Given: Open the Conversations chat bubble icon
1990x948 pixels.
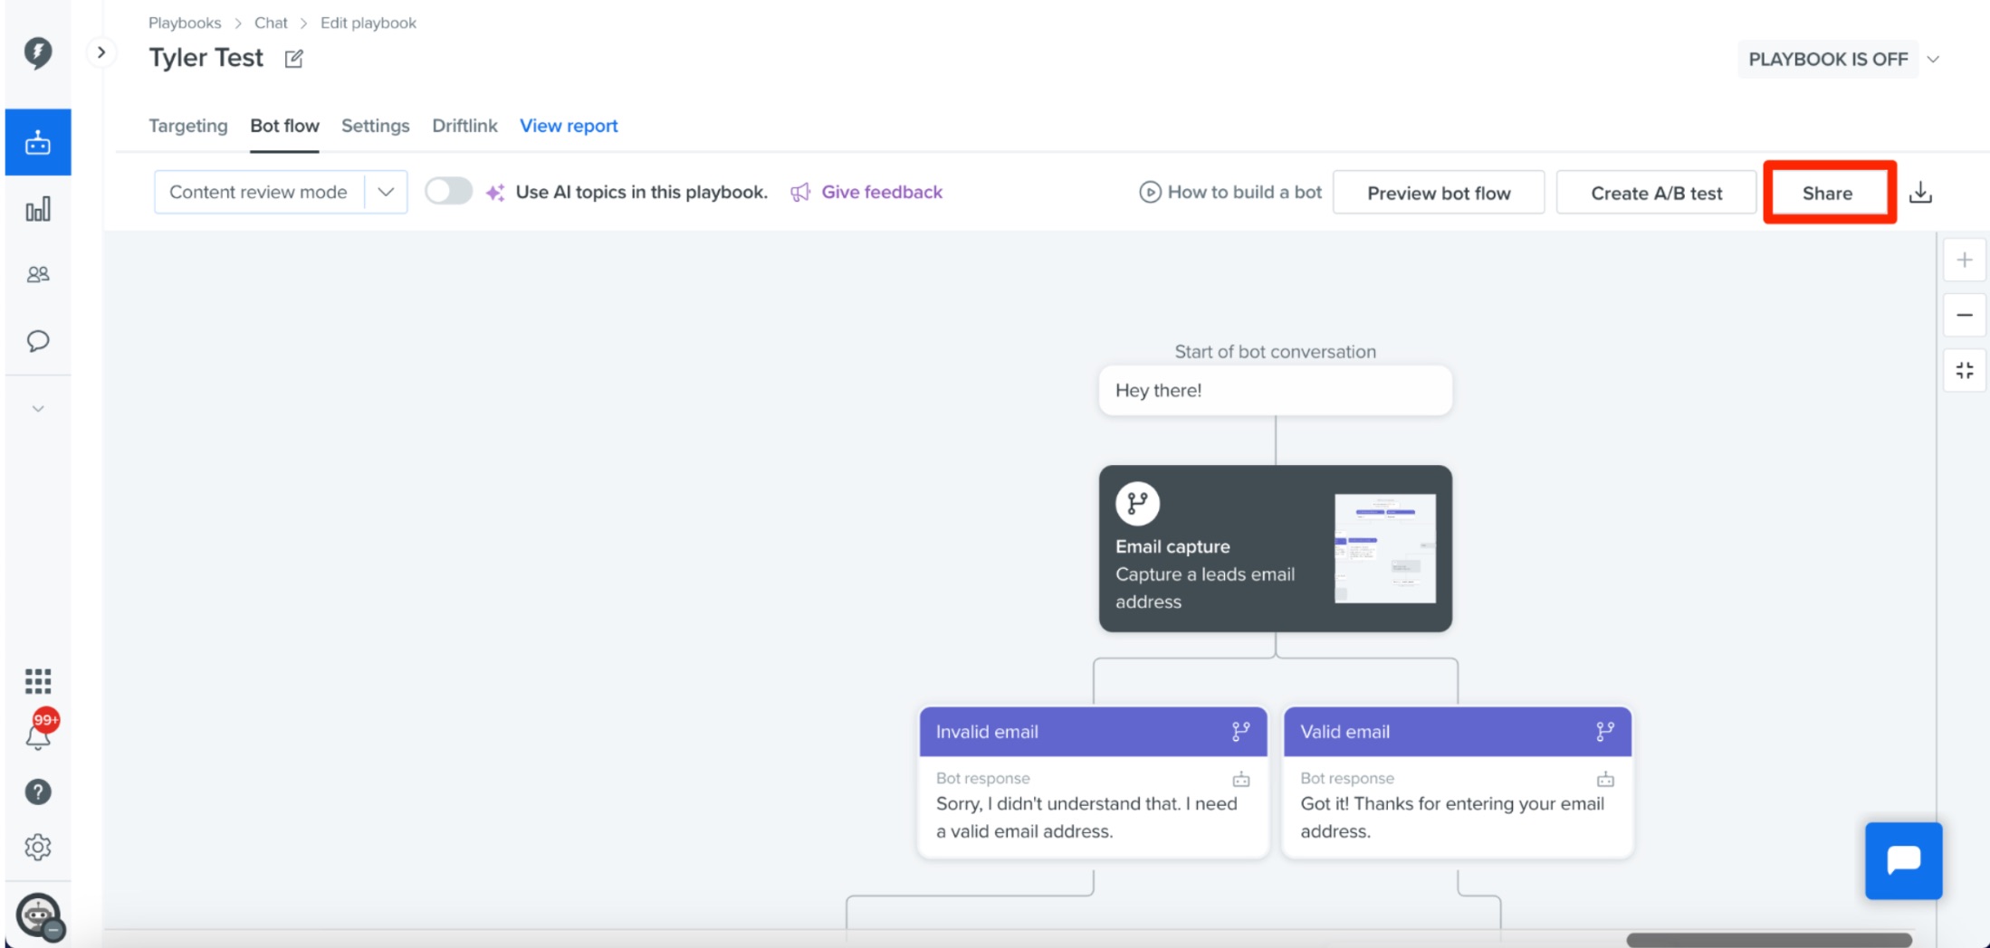Looking at the screenshot, I should [x=38, y=340].
